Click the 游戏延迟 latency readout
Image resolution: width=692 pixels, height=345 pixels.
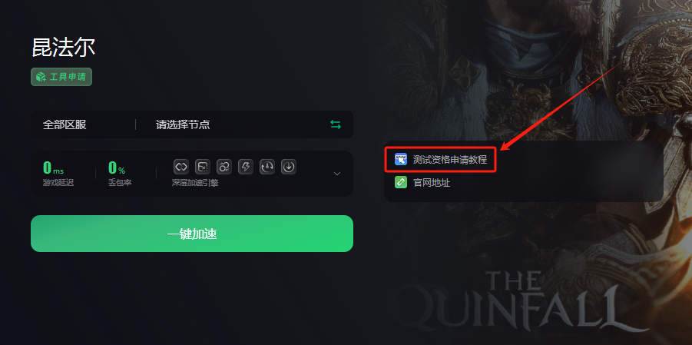[x=58, y=173]
